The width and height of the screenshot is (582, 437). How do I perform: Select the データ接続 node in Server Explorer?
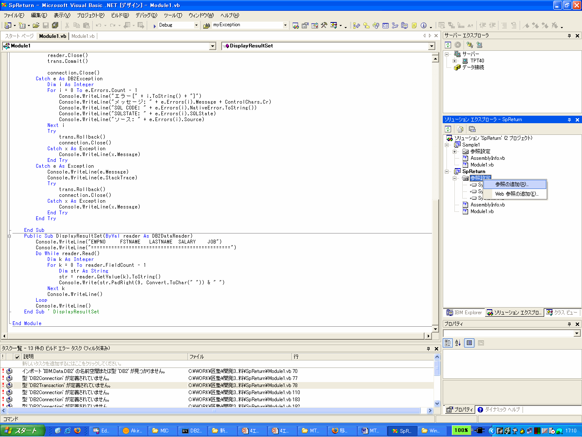473,67
